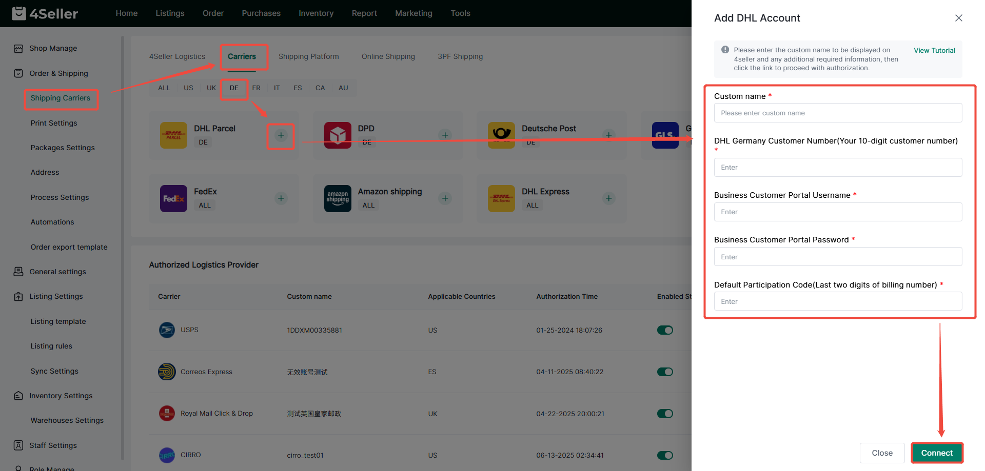The width and height of the screenshot is (985, 471).
Task: Close the Add DHL Account panel
Action: click(x=958, y=18)
